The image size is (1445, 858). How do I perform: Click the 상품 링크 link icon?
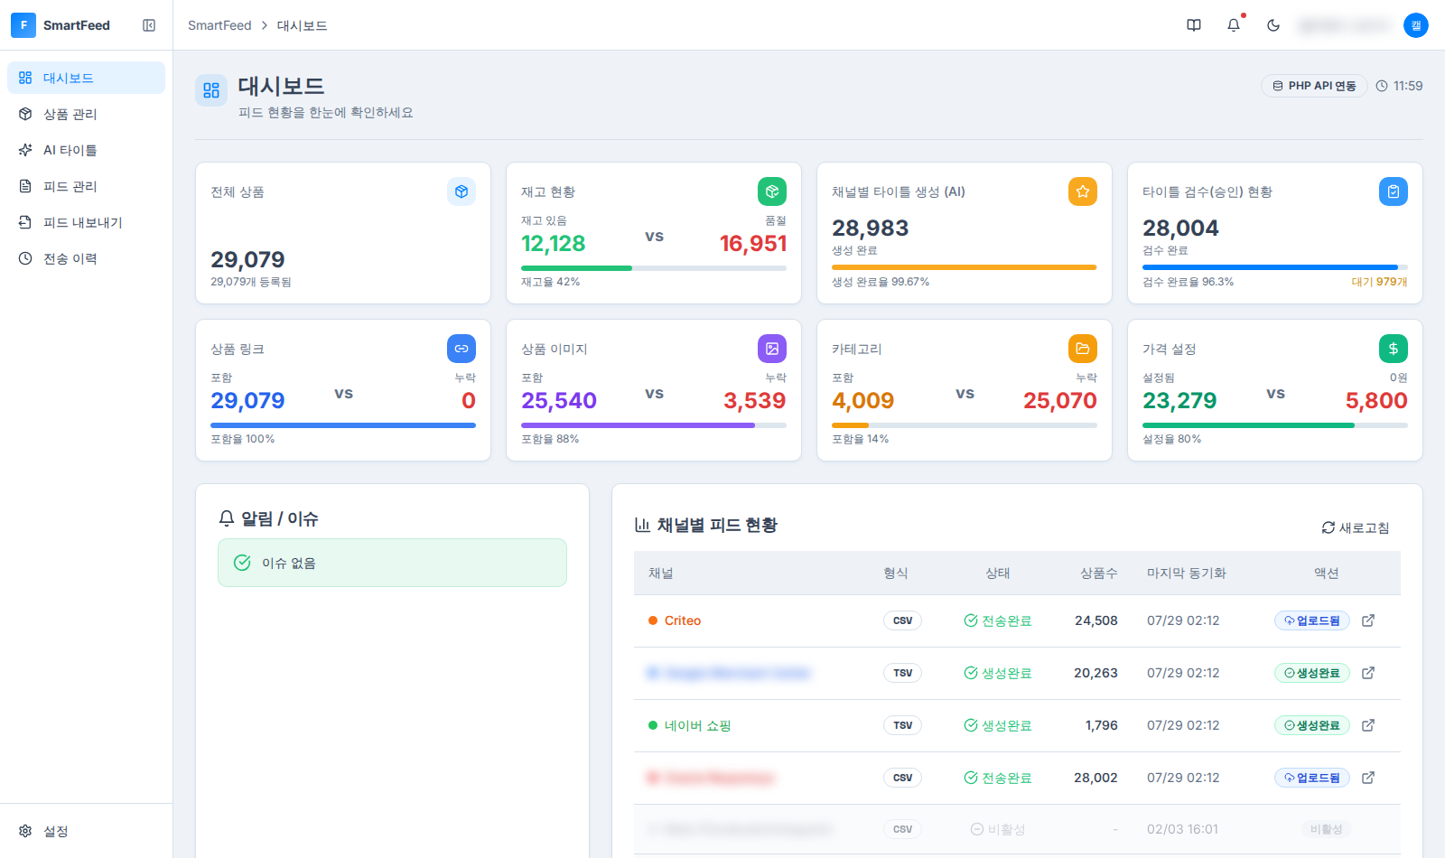point(461,349)
